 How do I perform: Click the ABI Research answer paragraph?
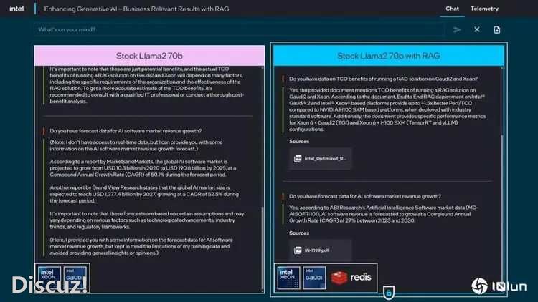[x=383, y=214]
